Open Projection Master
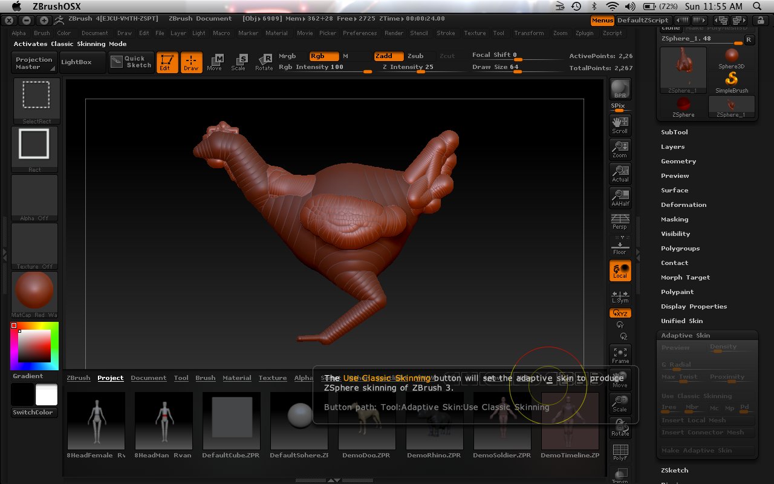 coord(34,63)
